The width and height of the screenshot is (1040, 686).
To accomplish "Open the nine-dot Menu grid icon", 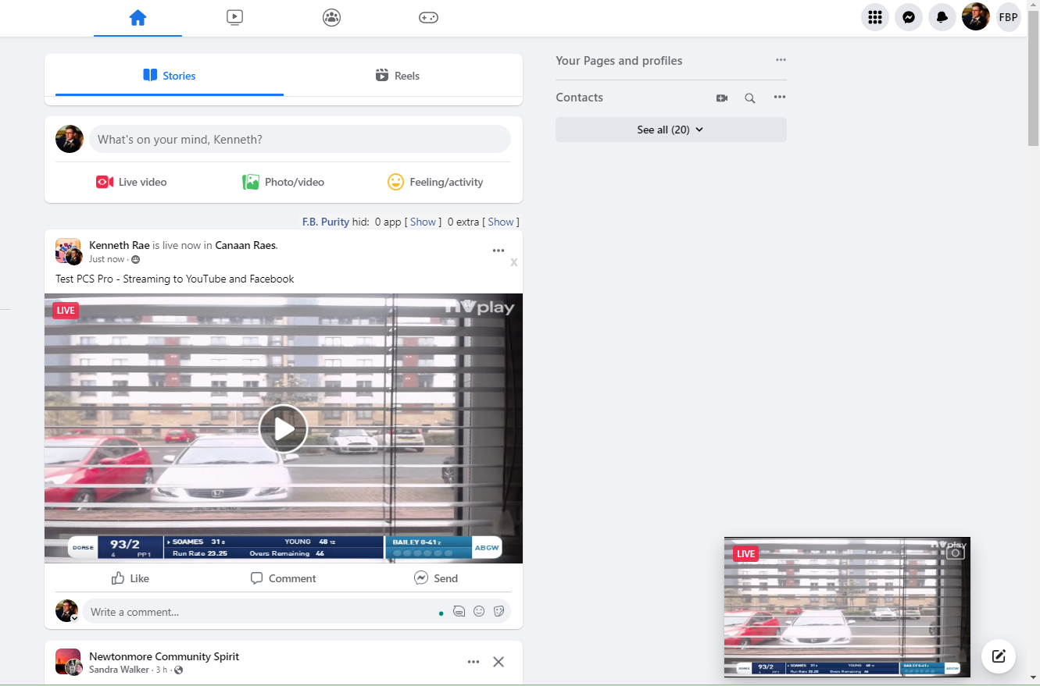I will click(x=875, y=17).
